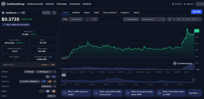204x99 pixels.
Task: Switch to the About tab
Action: (x=136, y=12)
